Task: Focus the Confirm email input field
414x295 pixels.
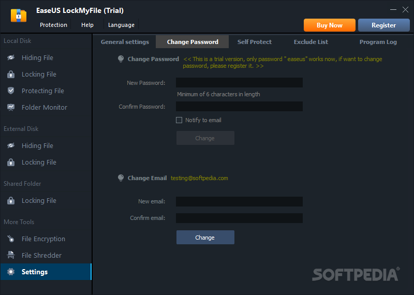Action: pyautogui.click(x=239, y=218)
